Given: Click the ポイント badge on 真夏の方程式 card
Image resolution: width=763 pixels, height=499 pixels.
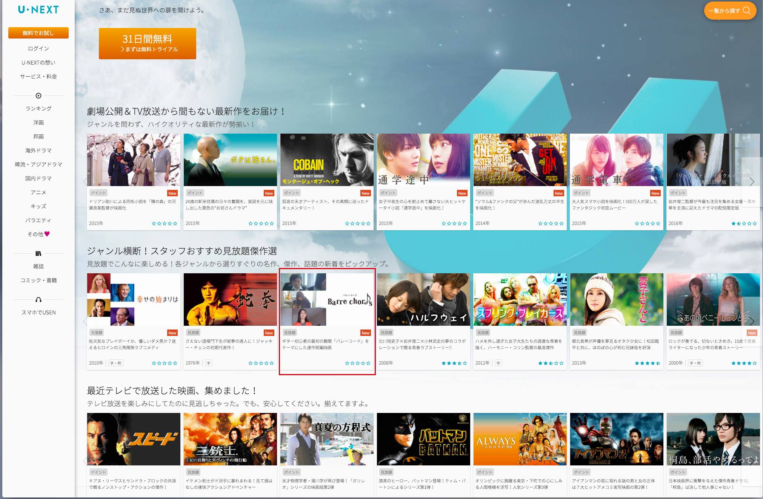Looking at the screenshot, I should pos(292,472).
